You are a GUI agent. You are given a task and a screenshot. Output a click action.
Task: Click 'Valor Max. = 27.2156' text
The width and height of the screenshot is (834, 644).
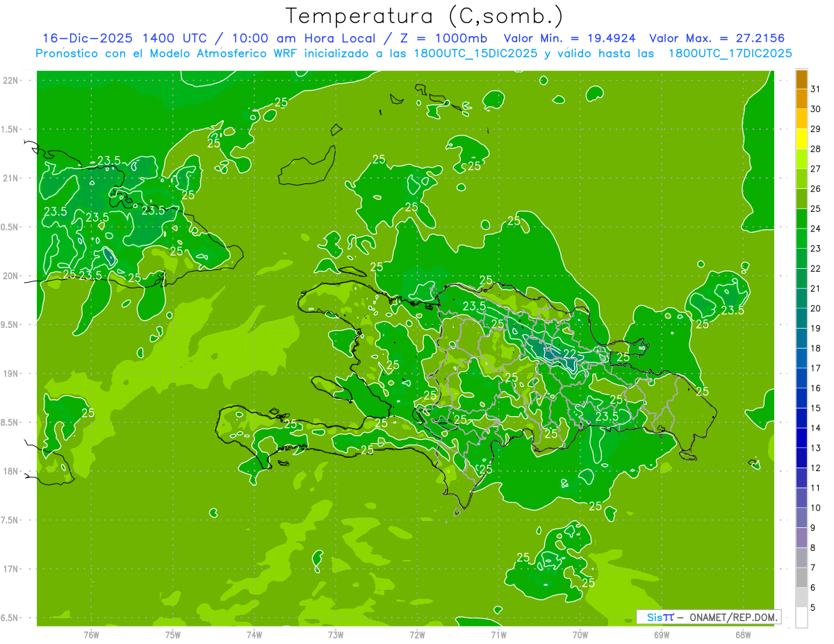pyautogui.click(x=718, y=38)
